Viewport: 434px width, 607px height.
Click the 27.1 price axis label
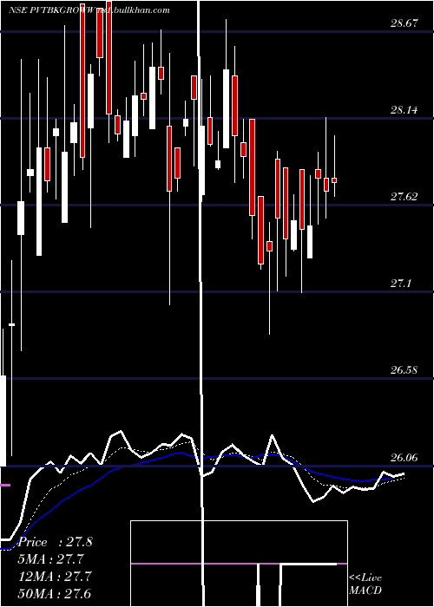[x=401, y=284]
